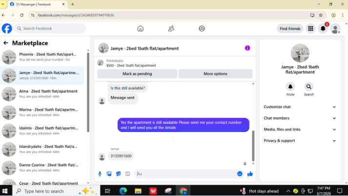Expand Media, files and links section
348x196 pixels.
tap(300, 129)
